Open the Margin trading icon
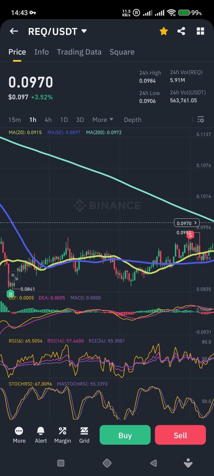214x476 pixels. click(x=62, y=435)
